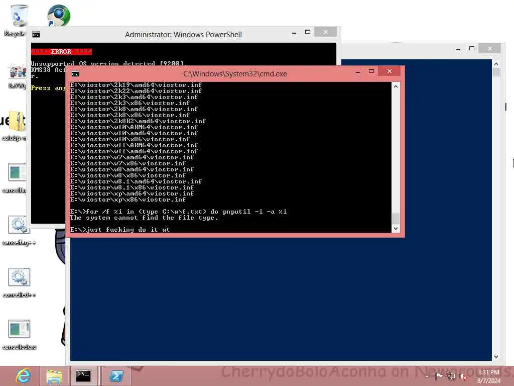Click the yellow 'Press any' text in PowerShell
514x386 pixels.
point(48,88)
